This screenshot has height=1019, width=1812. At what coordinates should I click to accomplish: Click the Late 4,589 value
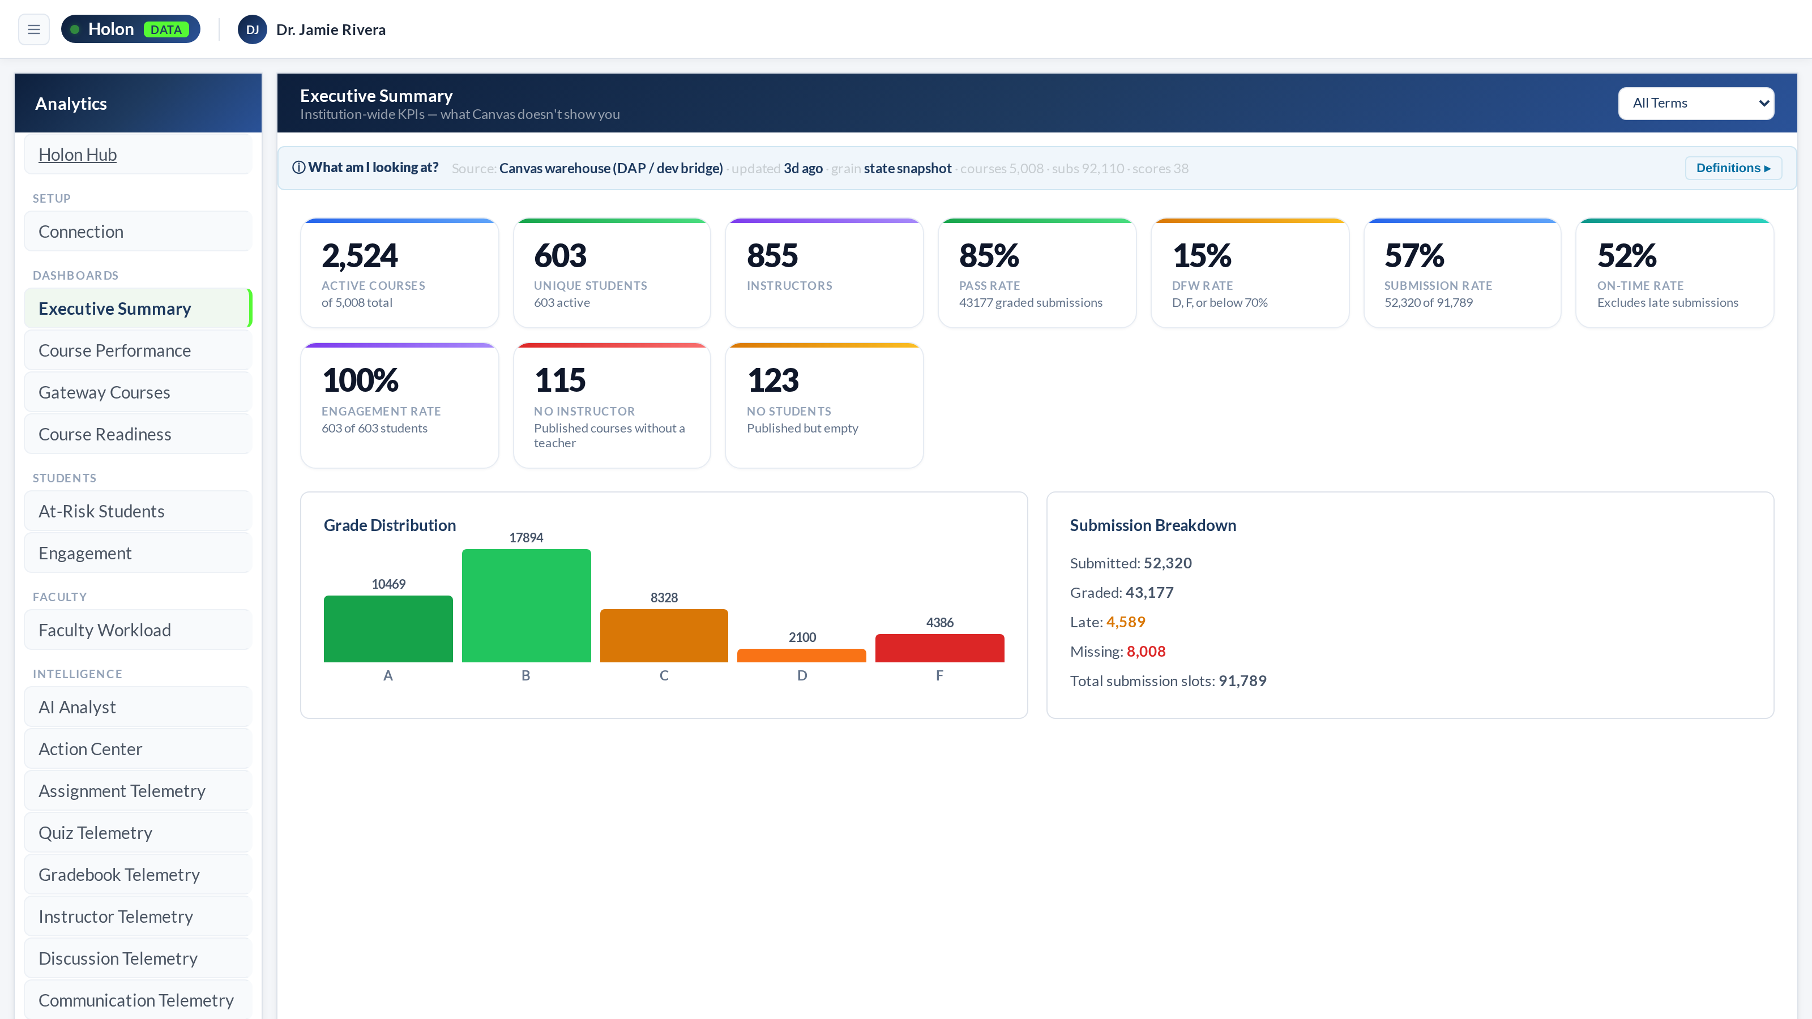(x=1126, y=622)
